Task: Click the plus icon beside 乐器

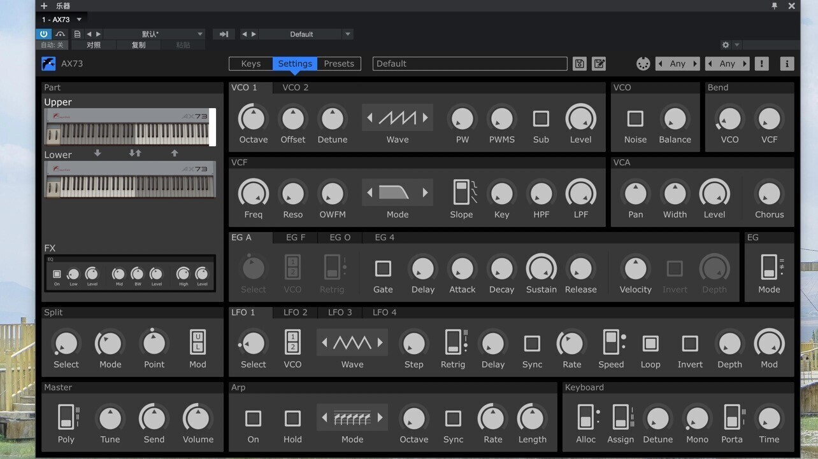Action: point(44,6)
